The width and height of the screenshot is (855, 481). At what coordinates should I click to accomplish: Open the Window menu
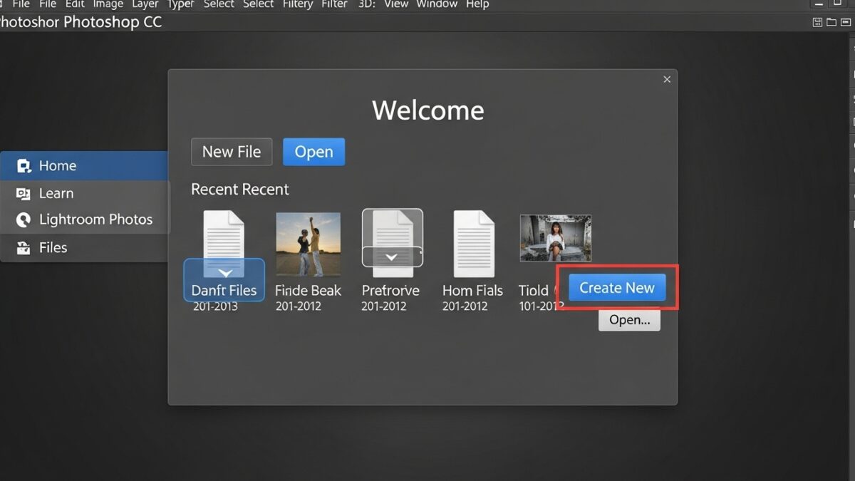click(x=436, y=4)
